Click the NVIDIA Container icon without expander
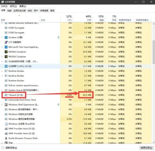155x151 pixels. click(x=6, y=52)
